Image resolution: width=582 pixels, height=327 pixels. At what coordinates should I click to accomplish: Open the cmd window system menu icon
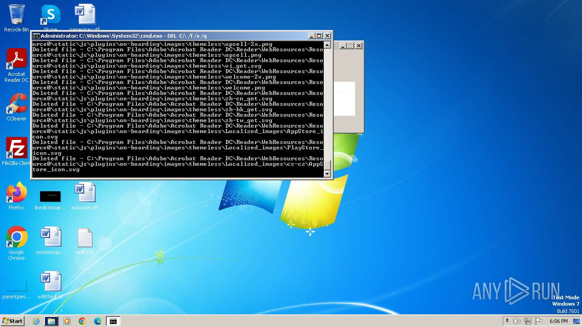coord(36,36)
